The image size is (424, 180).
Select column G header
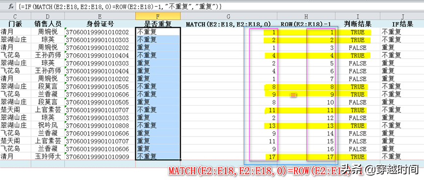(229, 17)
